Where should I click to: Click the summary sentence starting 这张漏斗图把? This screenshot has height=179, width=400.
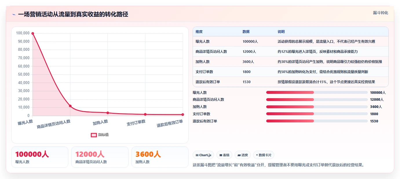(x=278, y=165)
